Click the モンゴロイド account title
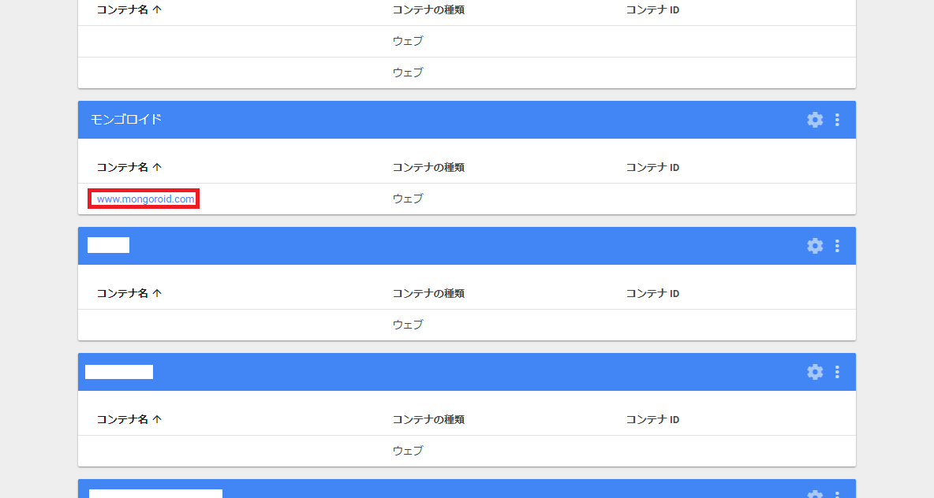Viewport: 934px width, 498px height. 125,120
